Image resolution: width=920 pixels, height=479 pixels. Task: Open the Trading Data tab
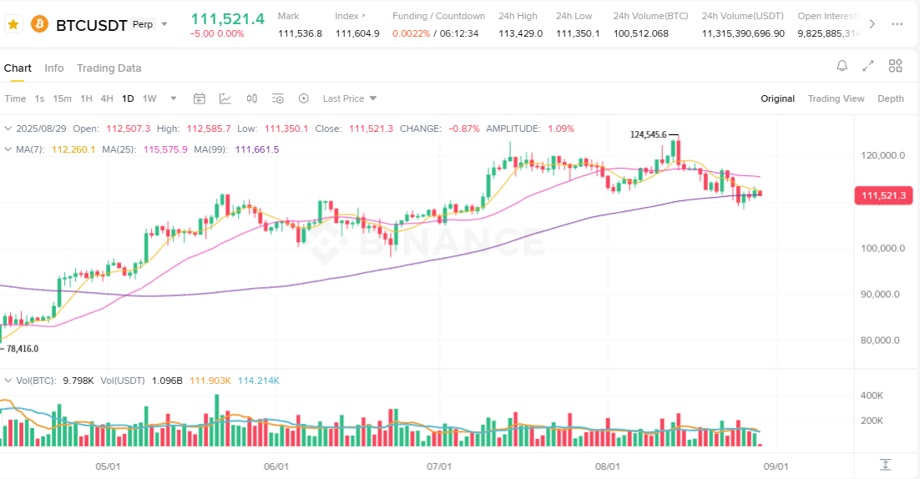coord(109,68)
